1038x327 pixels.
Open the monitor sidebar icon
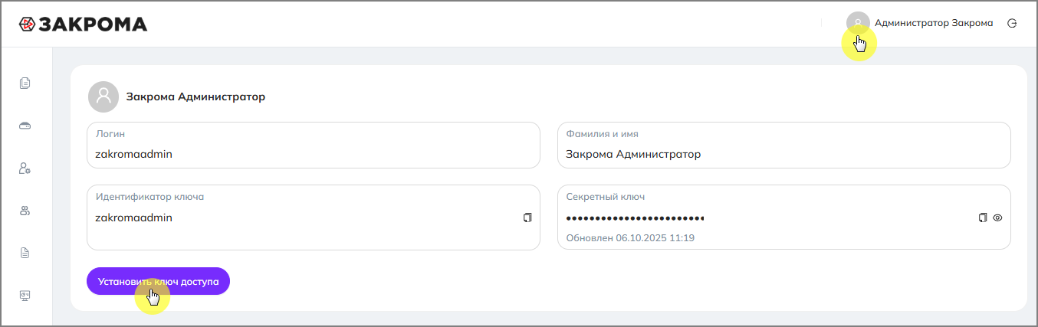(25, 295)
